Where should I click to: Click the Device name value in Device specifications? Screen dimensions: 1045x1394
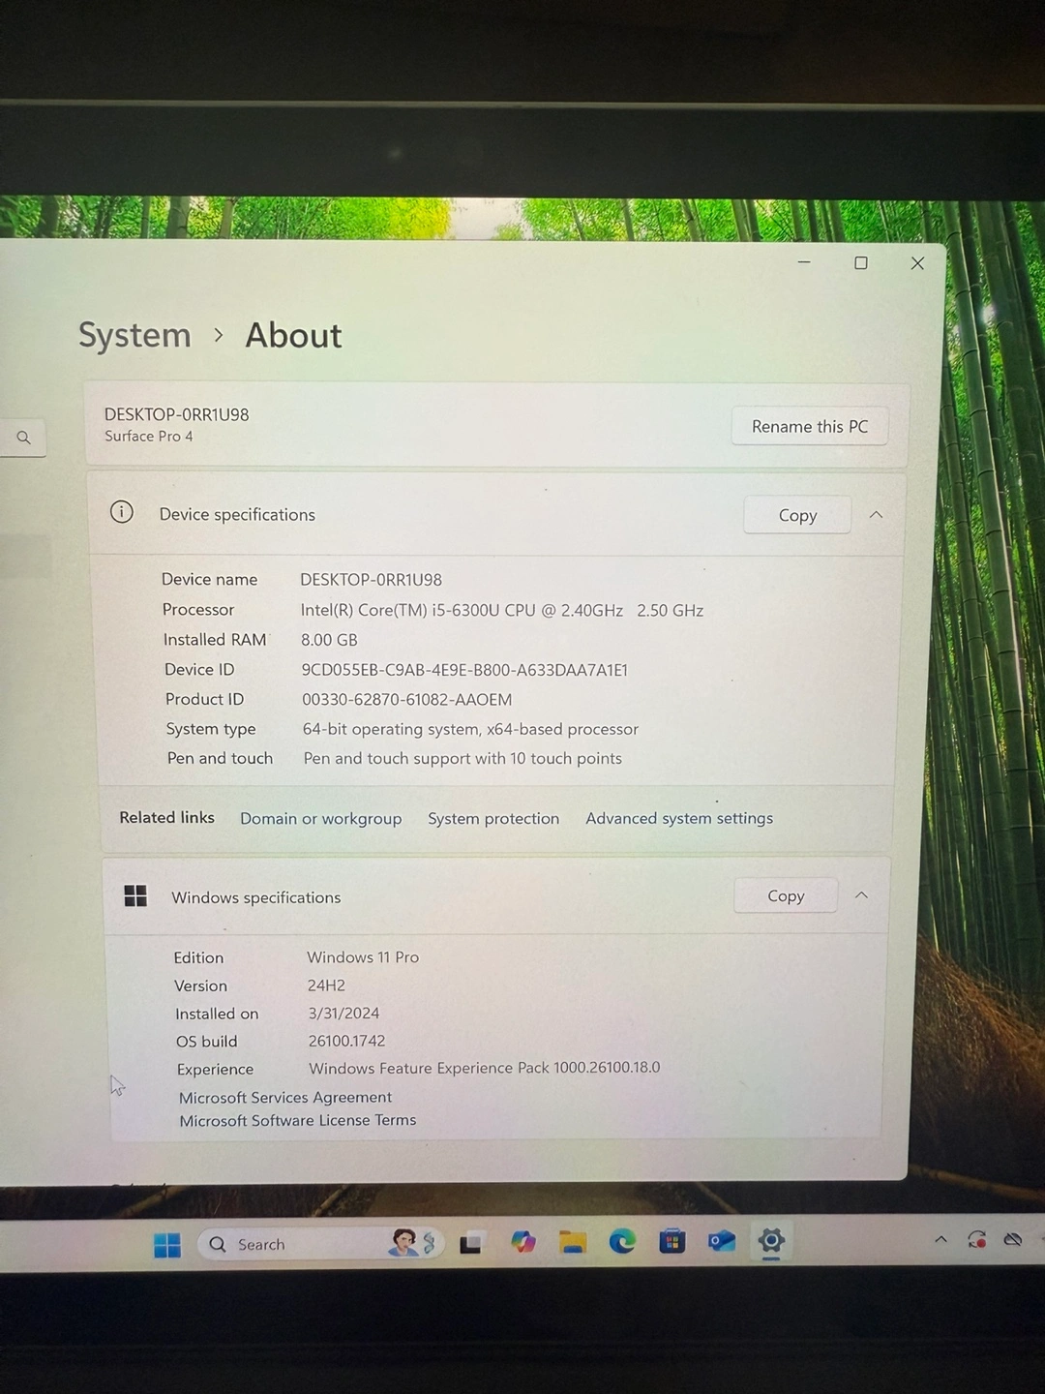coord(371,580)
